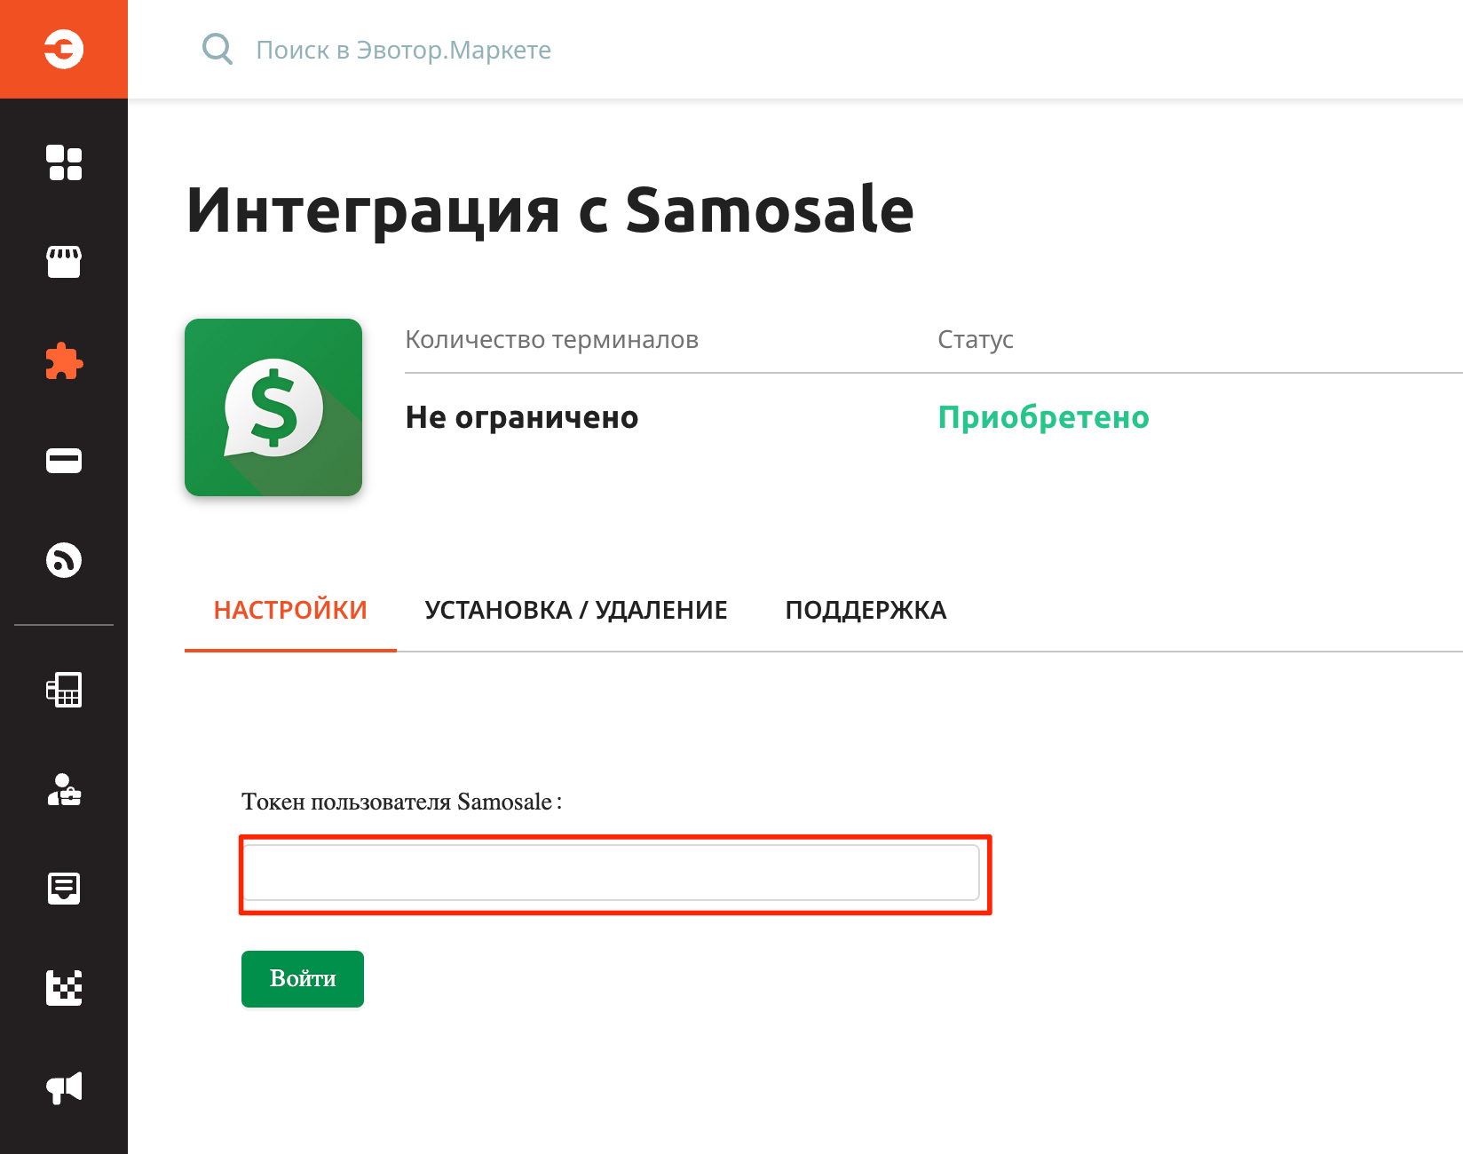The height and width of the screenshot is (1154, 1463).
Task: Open the dashboard grid icon in sidebar
Action: tap(64, 162)
